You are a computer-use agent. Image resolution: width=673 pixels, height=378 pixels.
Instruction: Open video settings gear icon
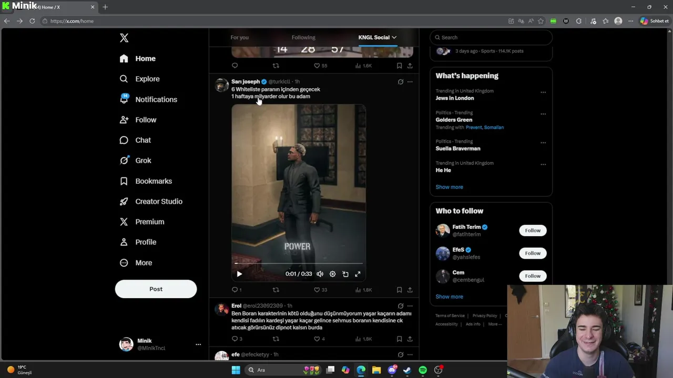(332, 274)
